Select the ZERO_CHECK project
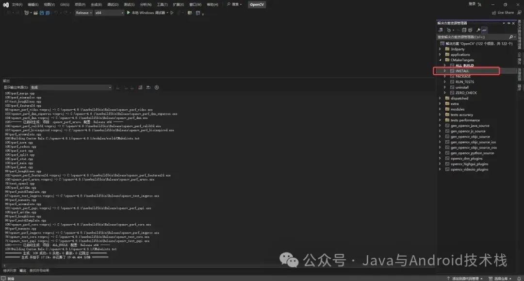Image resolution: width=524 pixels, height=281 pixels. point(466,93)
